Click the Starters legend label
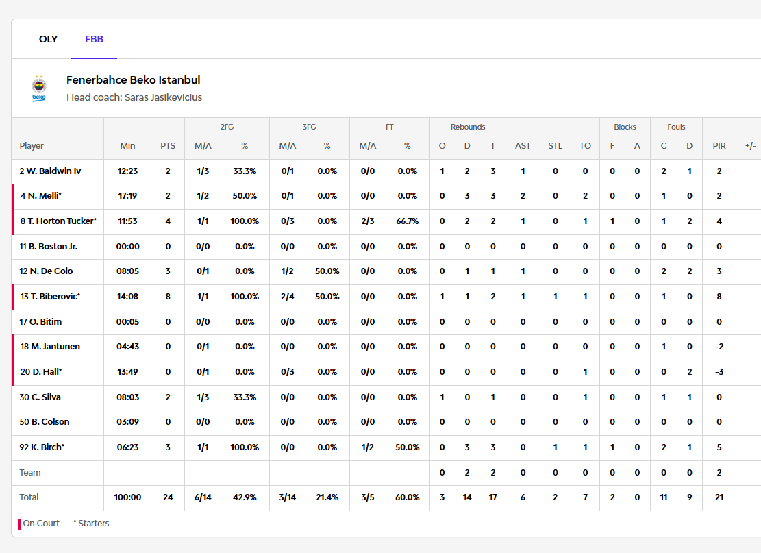761x553 pixels. pos(91,524)
